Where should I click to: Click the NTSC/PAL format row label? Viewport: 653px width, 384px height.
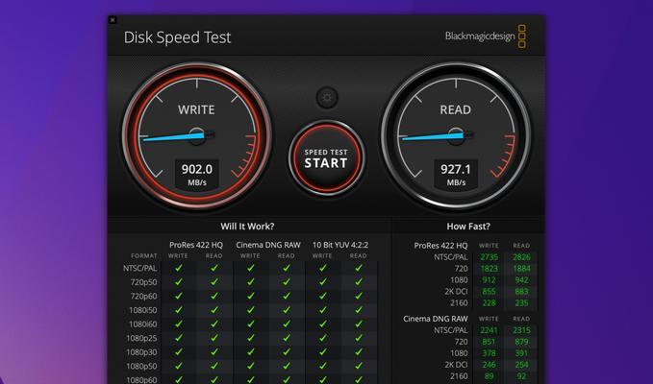(140, 269)
